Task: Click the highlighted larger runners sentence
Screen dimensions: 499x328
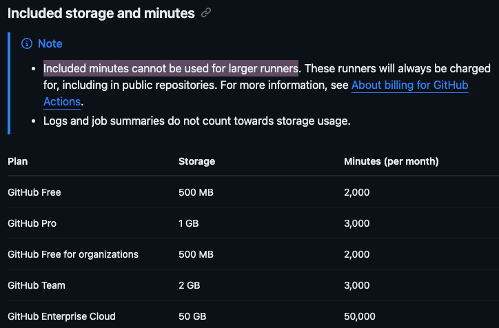Action: tap(170, 68)
